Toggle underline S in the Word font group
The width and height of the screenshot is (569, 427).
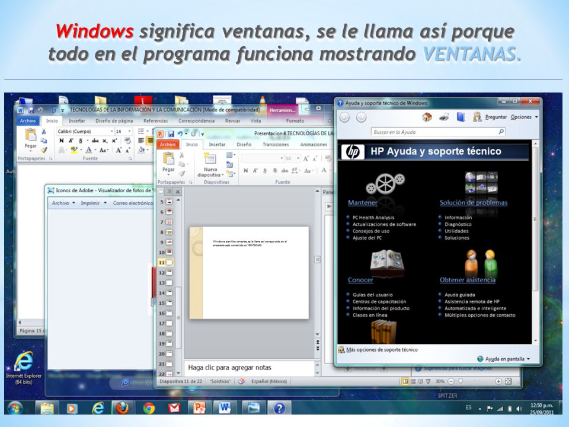[x=81, y=141]
